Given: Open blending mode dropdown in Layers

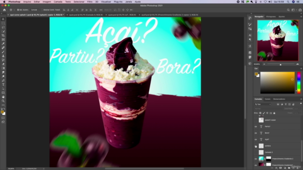Looking at the screenshot, I should point(268,109).
